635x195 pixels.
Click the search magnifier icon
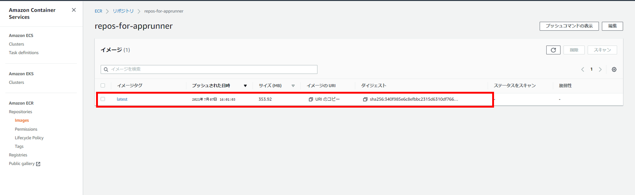[x=106, y=69]
